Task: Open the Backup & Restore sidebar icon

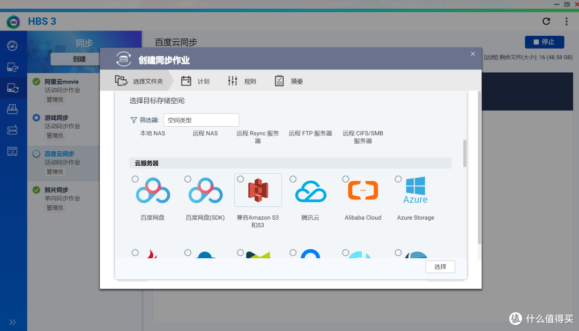Action: click(x=12, y=67)
